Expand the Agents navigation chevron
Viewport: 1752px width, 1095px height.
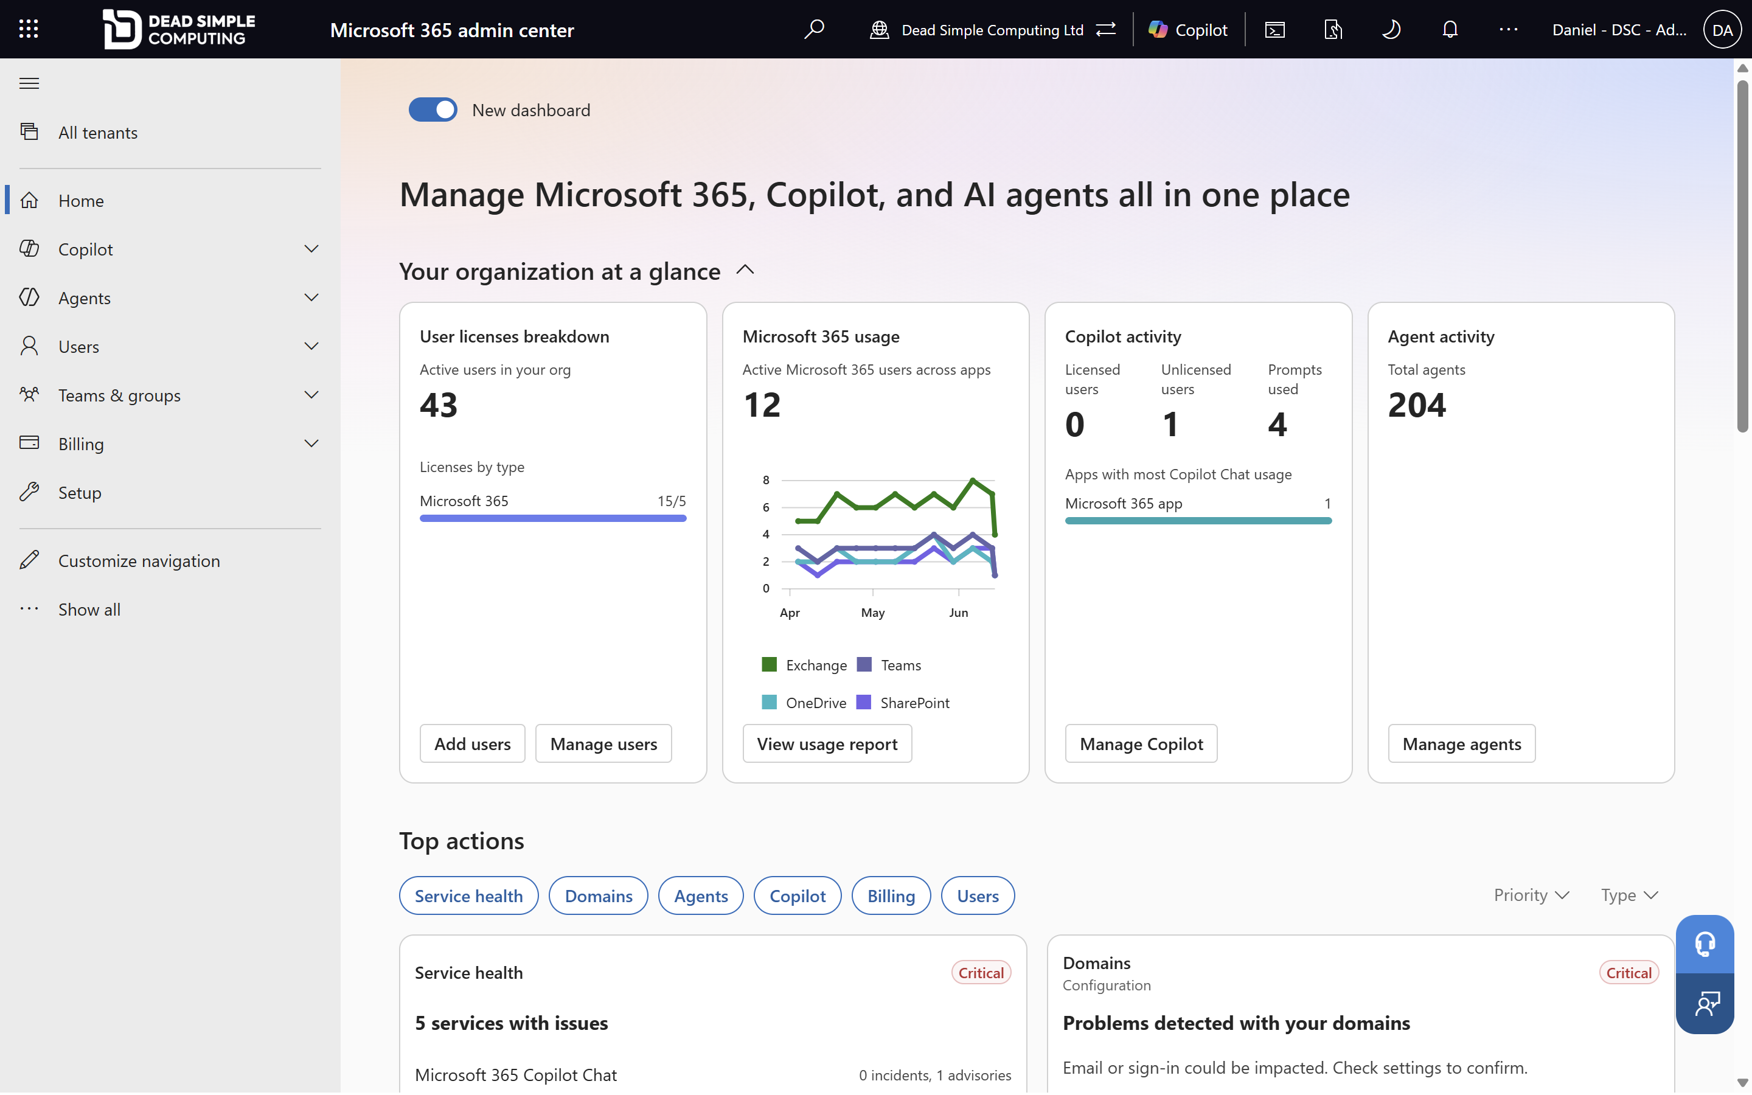[x=311, y=297]
